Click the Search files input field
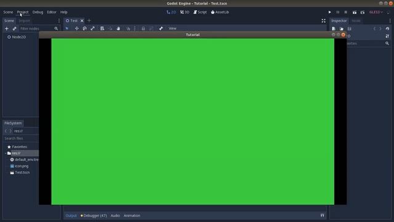The height and width of the screenshot is (222, 394). [22, 138]
